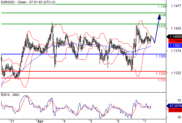Select the 1.146 resistance level label

click(x=162, y=15)
